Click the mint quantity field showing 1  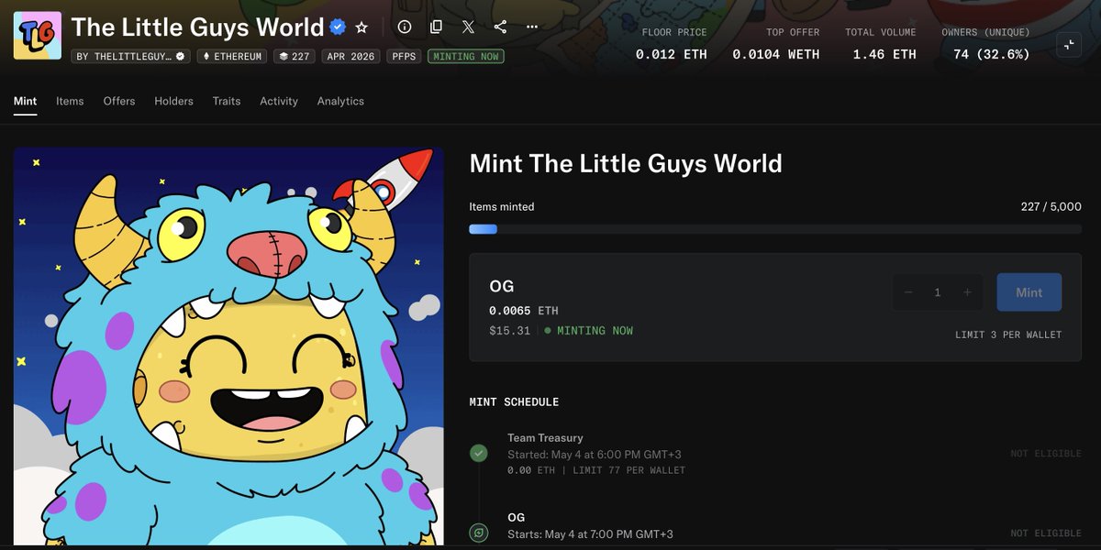[938, 292]
